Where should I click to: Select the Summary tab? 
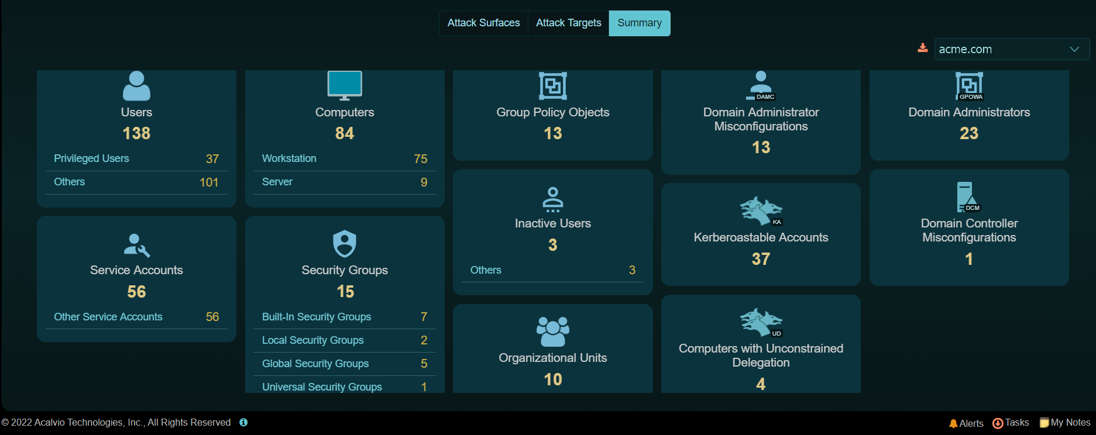click(639, 23)
